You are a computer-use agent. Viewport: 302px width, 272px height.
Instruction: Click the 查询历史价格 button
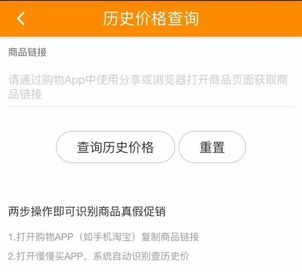pyautogui.click(x=115, y=147)
